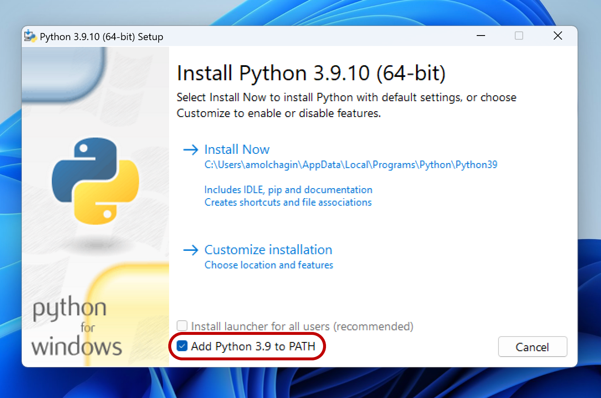Screen dimensions: 601x398
Task: Click 'Creates shortcuts and file associations' text
Action: pos(288,202)
